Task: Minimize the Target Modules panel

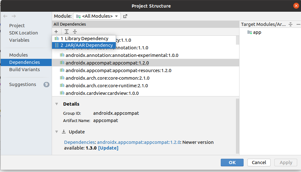Action: click(x=298, y=24)
